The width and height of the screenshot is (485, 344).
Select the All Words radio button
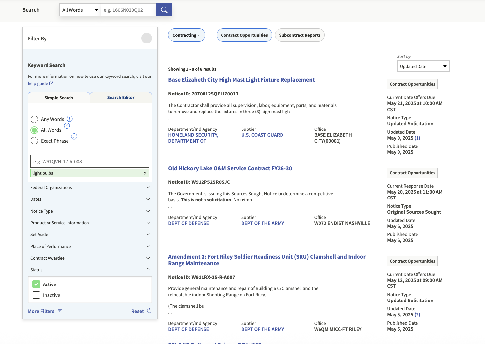point(34,130)
